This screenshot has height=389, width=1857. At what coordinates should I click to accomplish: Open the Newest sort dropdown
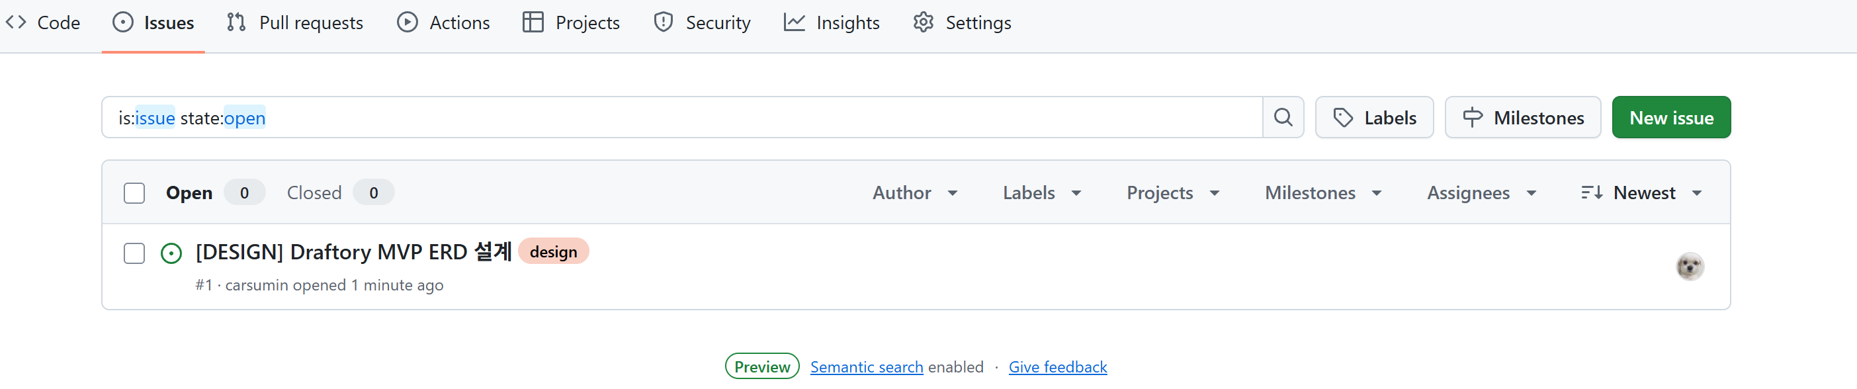coord(1641,193)
